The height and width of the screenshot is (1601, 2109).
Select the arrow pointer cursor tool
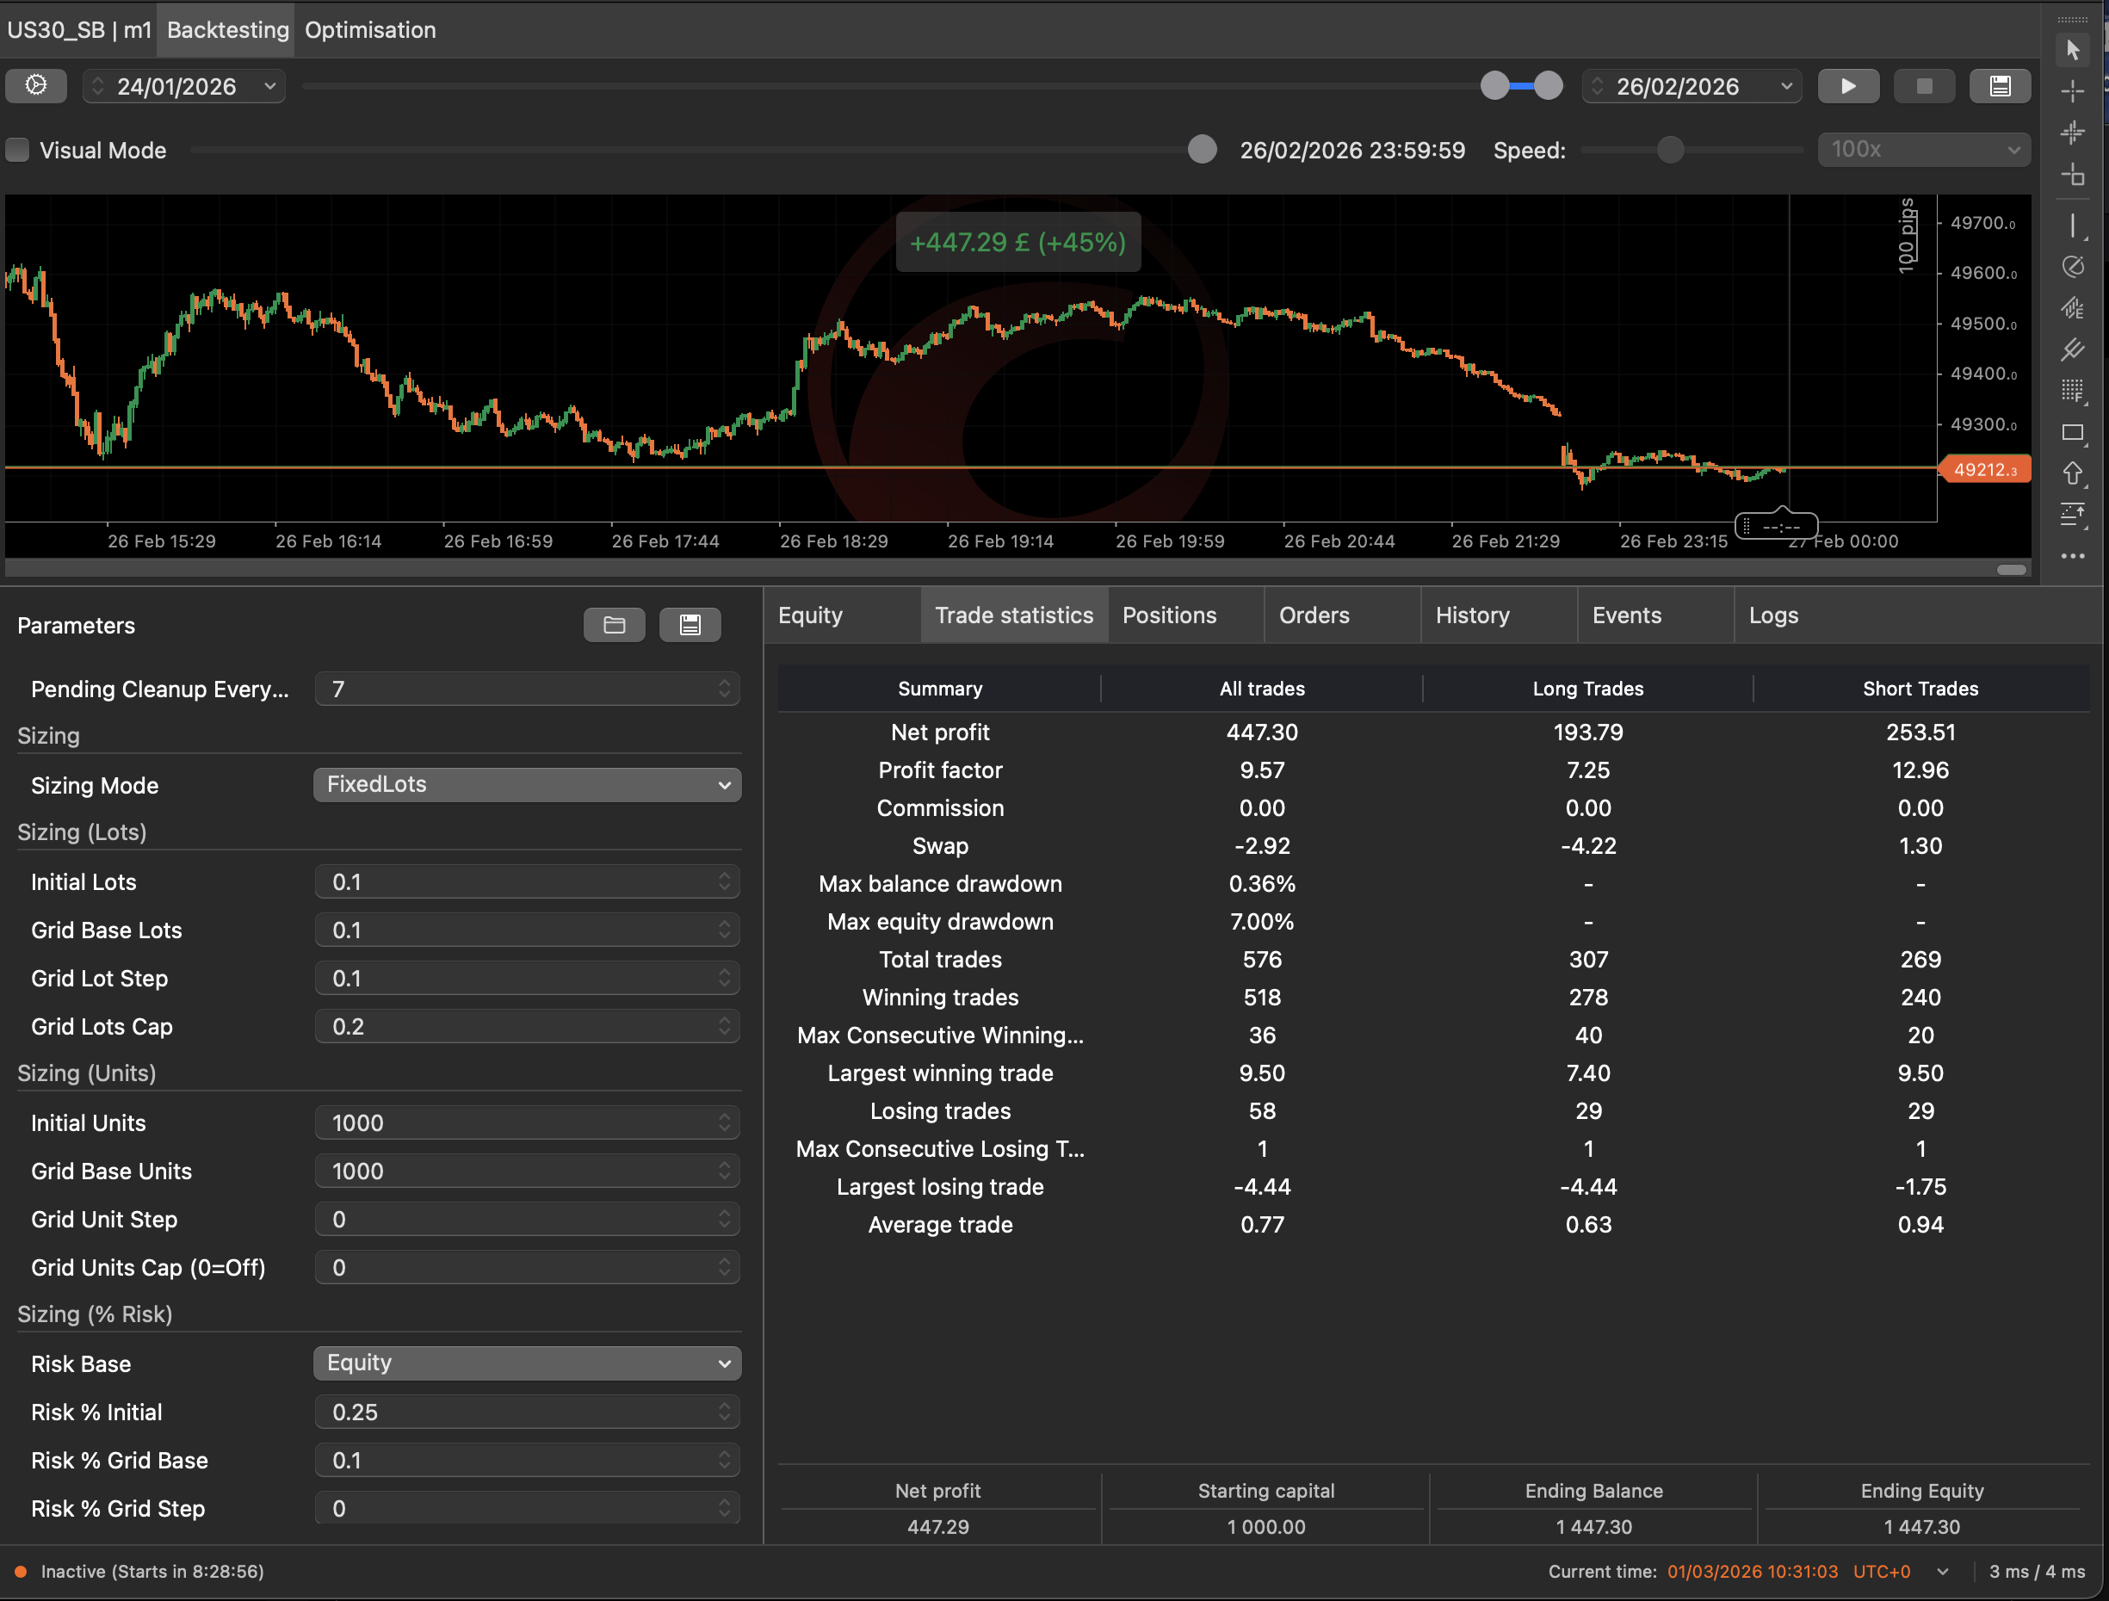[x=2072, y=50]
